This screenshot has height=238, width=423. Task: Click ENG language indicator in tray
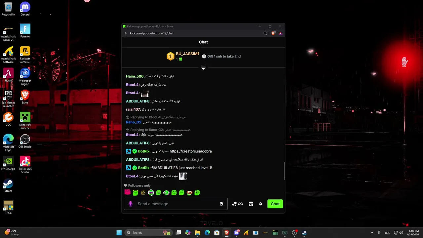tap(387, 233)
